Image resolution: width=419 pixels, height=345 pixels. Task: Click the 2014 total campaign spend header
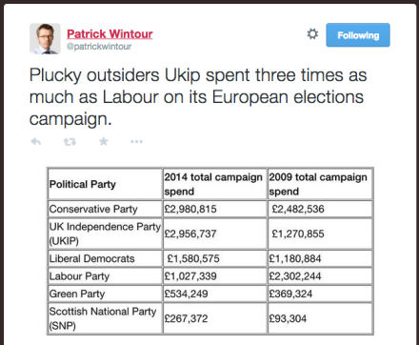(x=214, y=184)
